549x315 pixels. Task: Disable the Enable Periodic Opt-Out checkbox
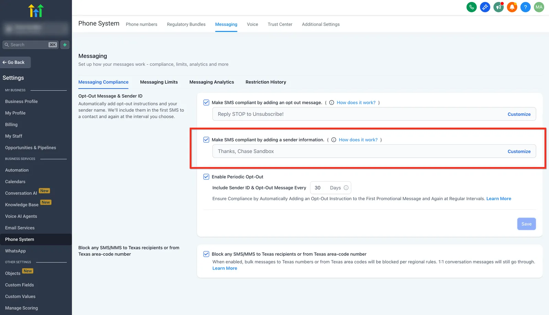206,177
